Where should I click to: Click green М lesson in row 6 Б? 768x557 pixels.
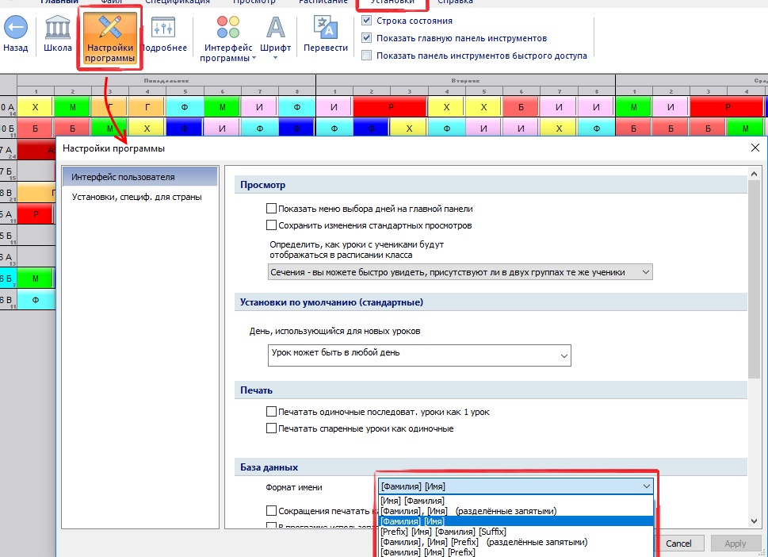click(x=35, y=278)
